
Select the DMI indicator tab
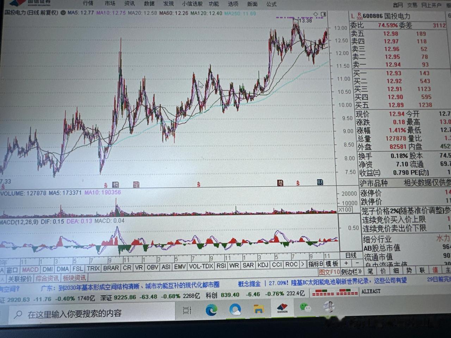coord(48,269)
